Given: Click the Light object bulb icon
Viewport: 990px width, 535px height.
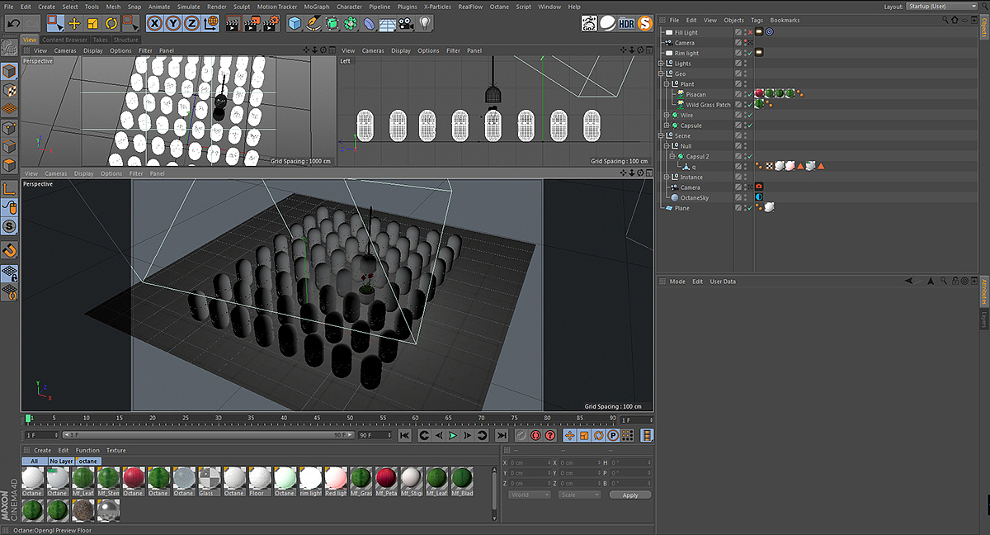Looking at the screenshot, I should 424,23.
